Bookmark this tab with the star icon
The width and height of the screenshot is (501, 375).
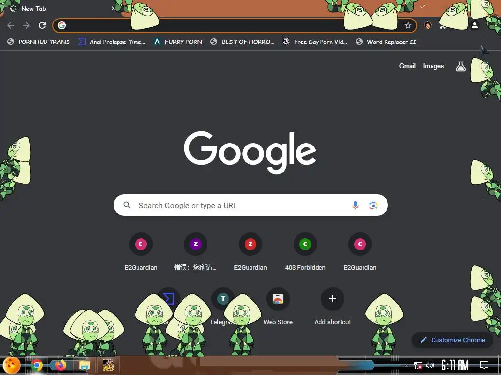click(x=408, y=25)
